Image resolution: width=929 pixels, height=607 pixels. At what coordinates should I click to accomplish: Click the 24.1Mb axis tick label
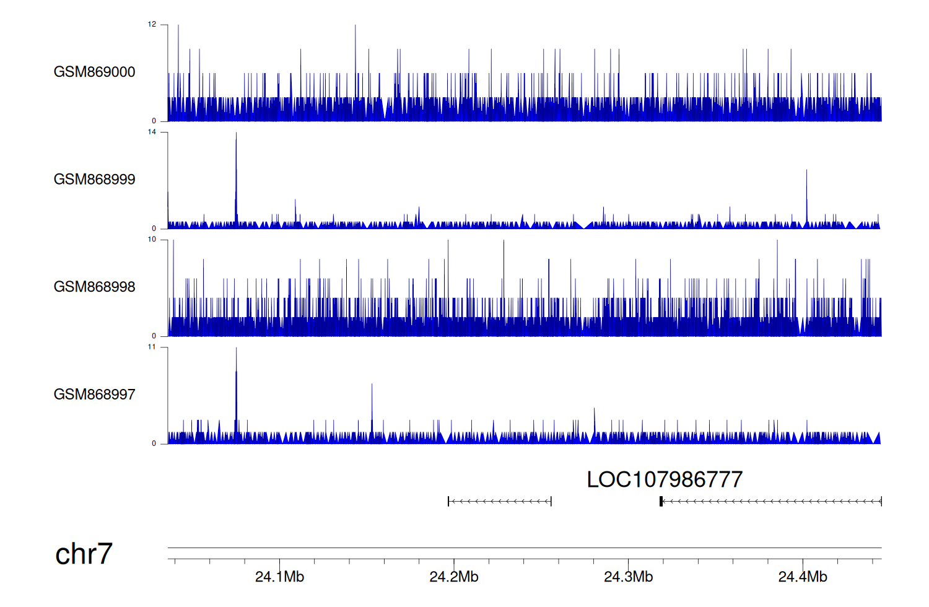pos(279,577)
